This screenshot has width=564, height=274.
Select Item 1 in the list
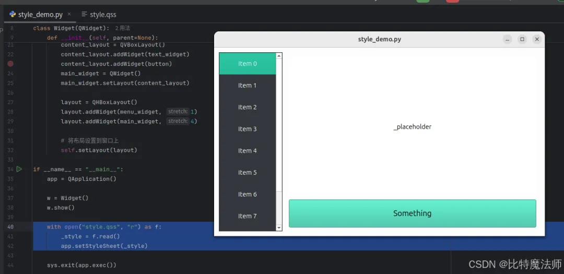(248, 85)
